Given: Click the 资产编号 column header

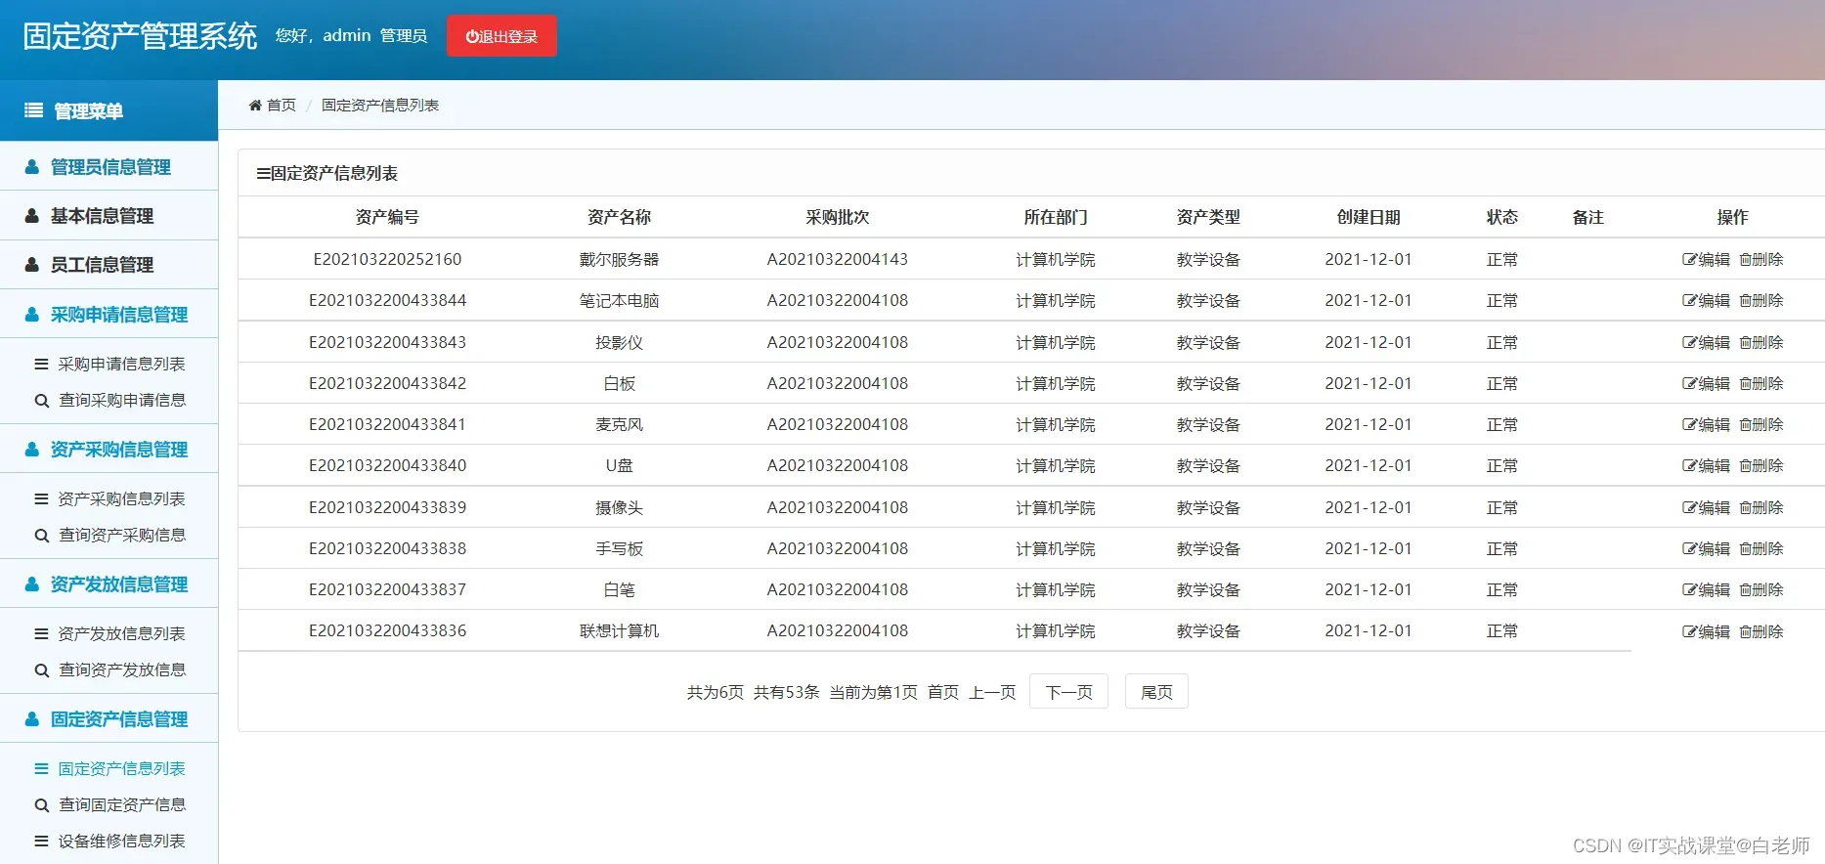Looking at the screenshot, I should coord(387,217).
